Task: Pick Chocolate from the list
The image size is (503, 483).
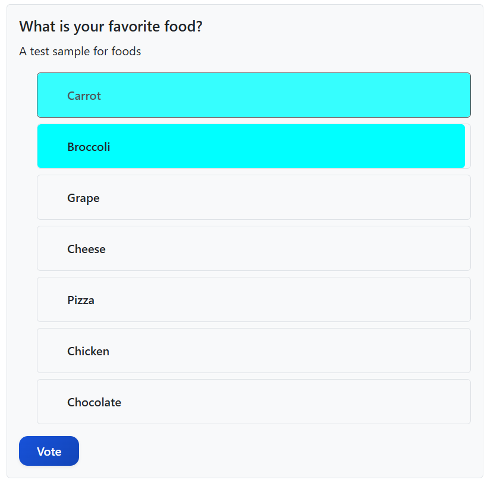Action: tap(253, 402)
